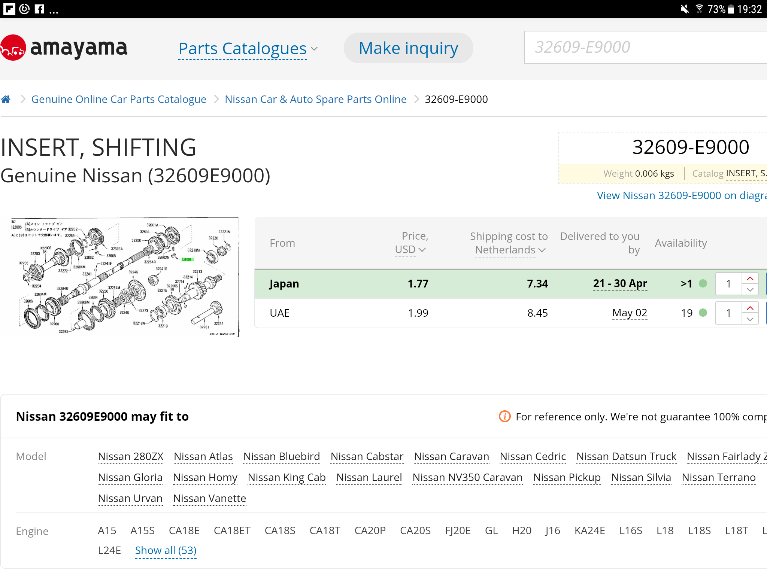Decrease quantity for the Japan row
The width and height of the screenshot is (767, 575).
(750, 289)
